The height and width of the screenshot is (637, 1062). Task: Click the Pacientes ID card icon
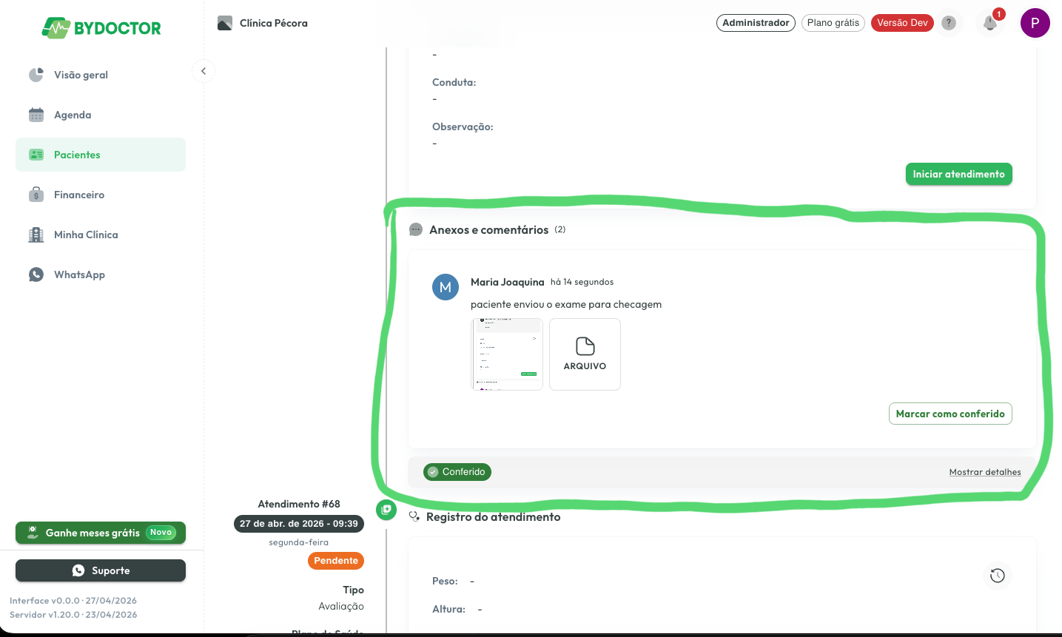pyautogui.click(x=36, y=155)
